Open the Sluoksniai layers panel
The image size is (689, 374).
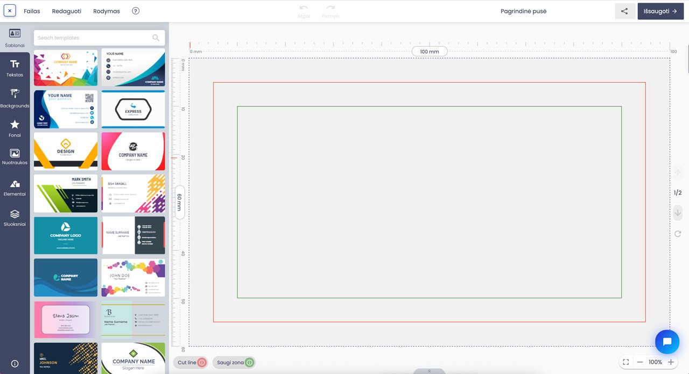[15, 218]
